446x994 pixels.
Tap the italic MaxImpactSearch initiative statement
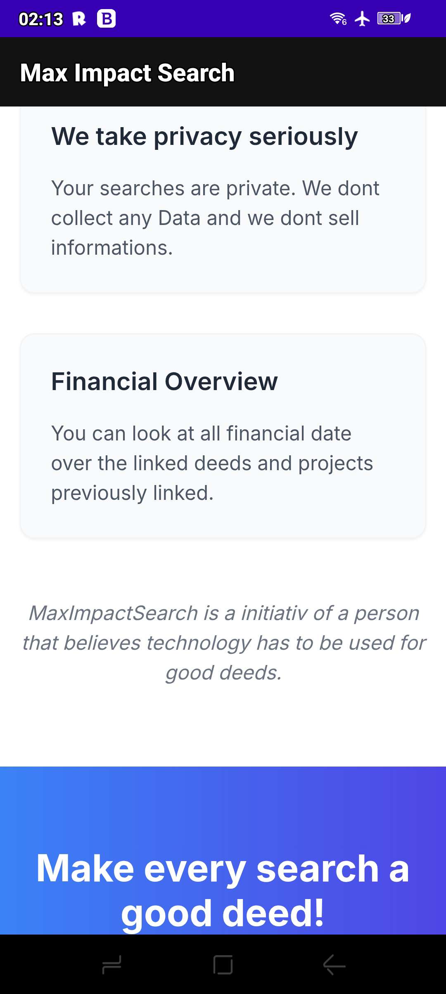223,643
